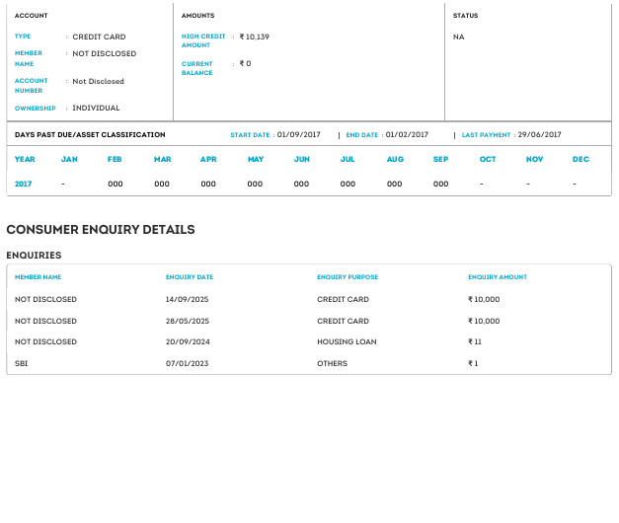Select the OTHERS enquiry purpose
The width and height of the screenshot is (619, 523).
(333, 363)
